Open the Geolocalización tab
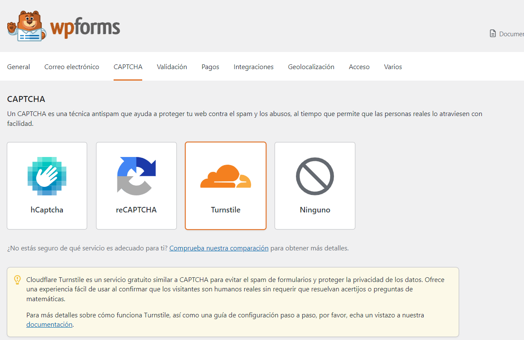The image size is (524, 340). (311, 67)
